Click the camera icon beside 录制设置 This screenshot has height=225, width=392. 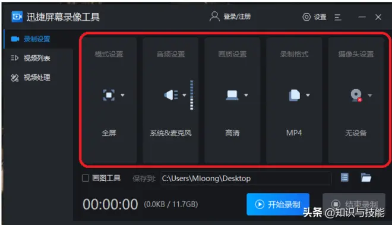click(x=15, y=39)
